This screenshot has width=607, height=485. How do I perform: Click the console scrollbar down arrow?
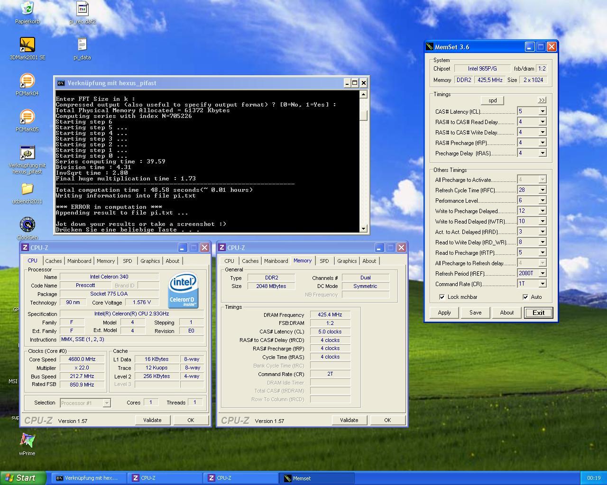pyautogui.click(x=364, y=229)
